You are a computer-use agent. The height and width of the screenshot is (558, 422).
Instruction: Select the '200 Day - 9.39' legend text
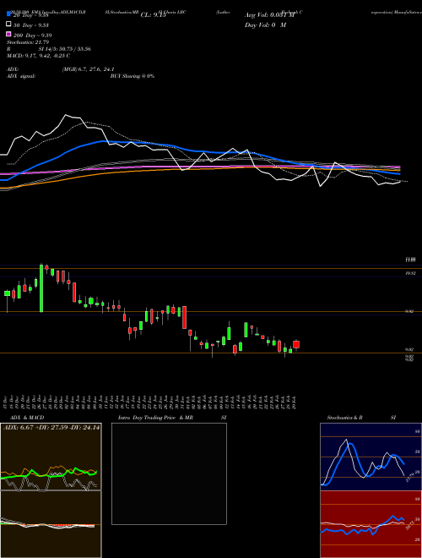tap(32, 36)
